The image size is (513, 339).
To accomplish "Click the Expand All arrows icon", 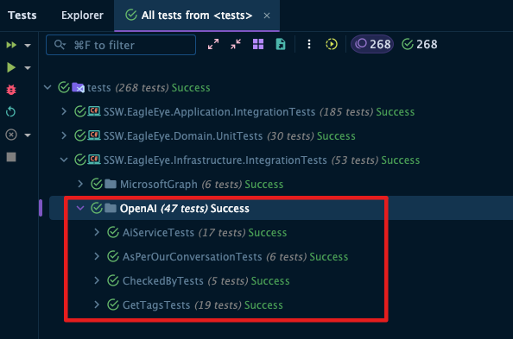I will tap(213, 44).
